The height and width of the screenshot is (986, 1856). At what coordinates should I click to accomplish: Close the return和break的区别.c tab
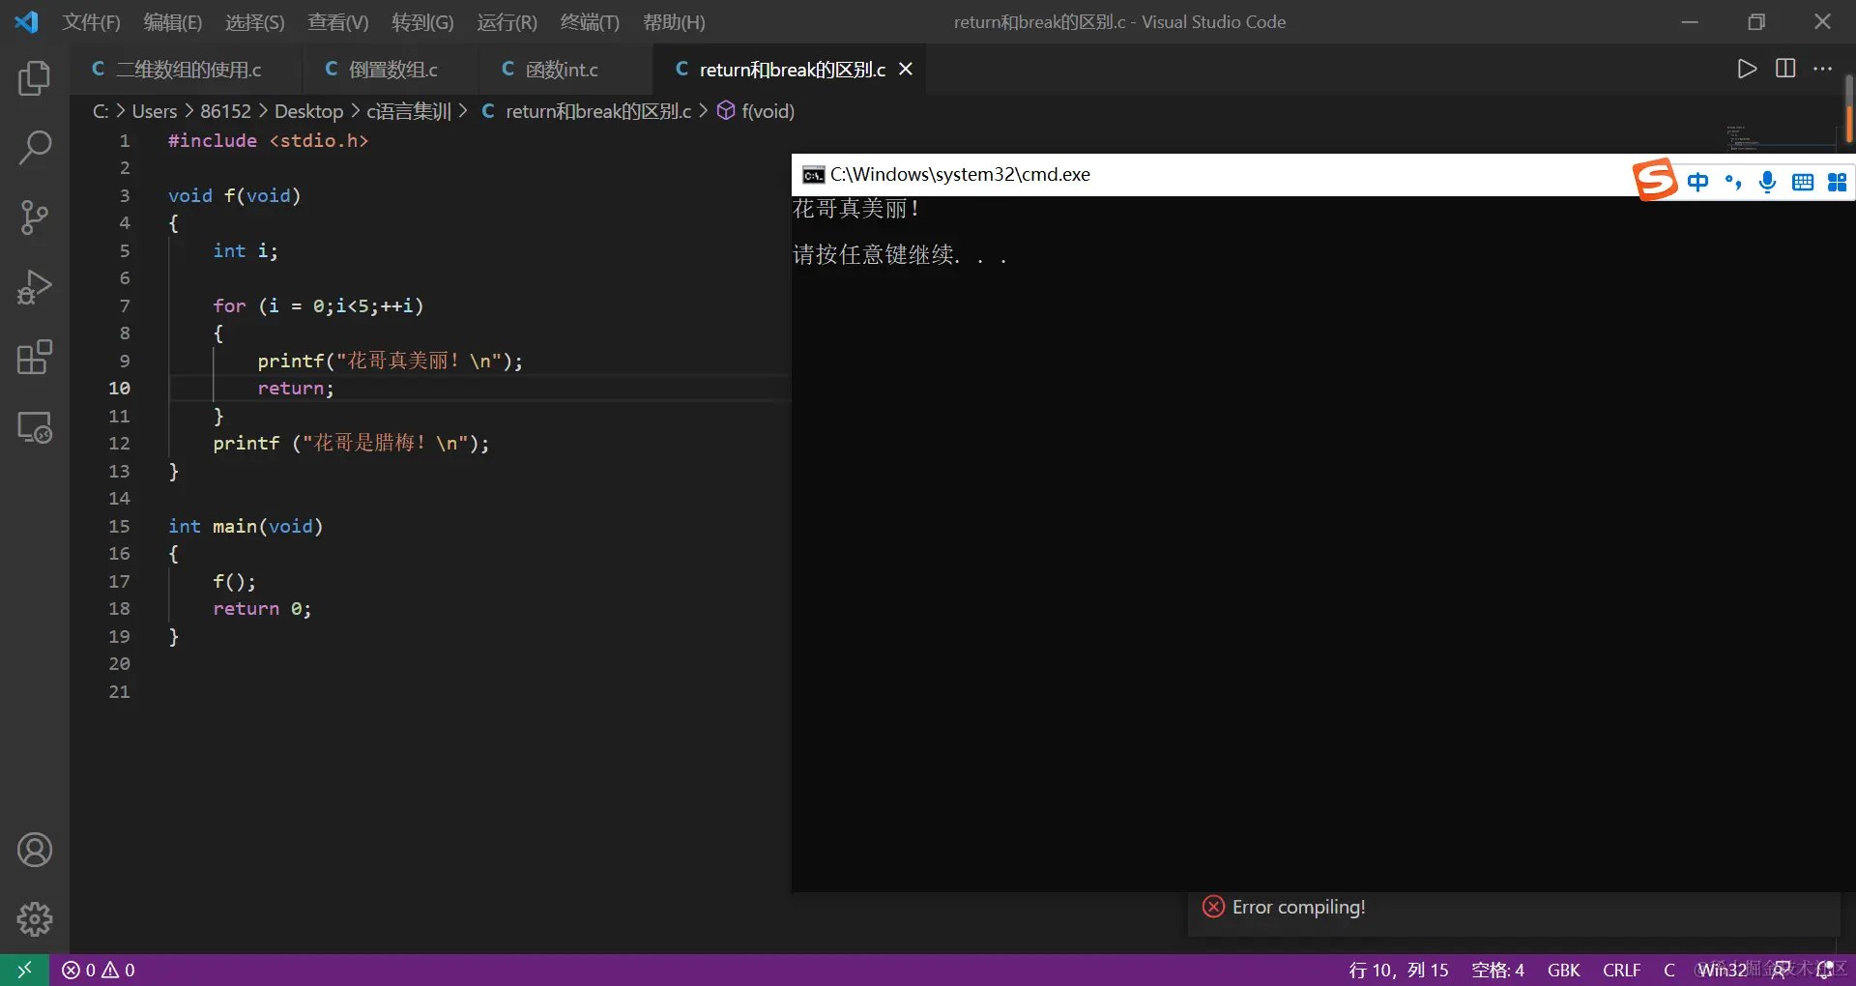906,70
